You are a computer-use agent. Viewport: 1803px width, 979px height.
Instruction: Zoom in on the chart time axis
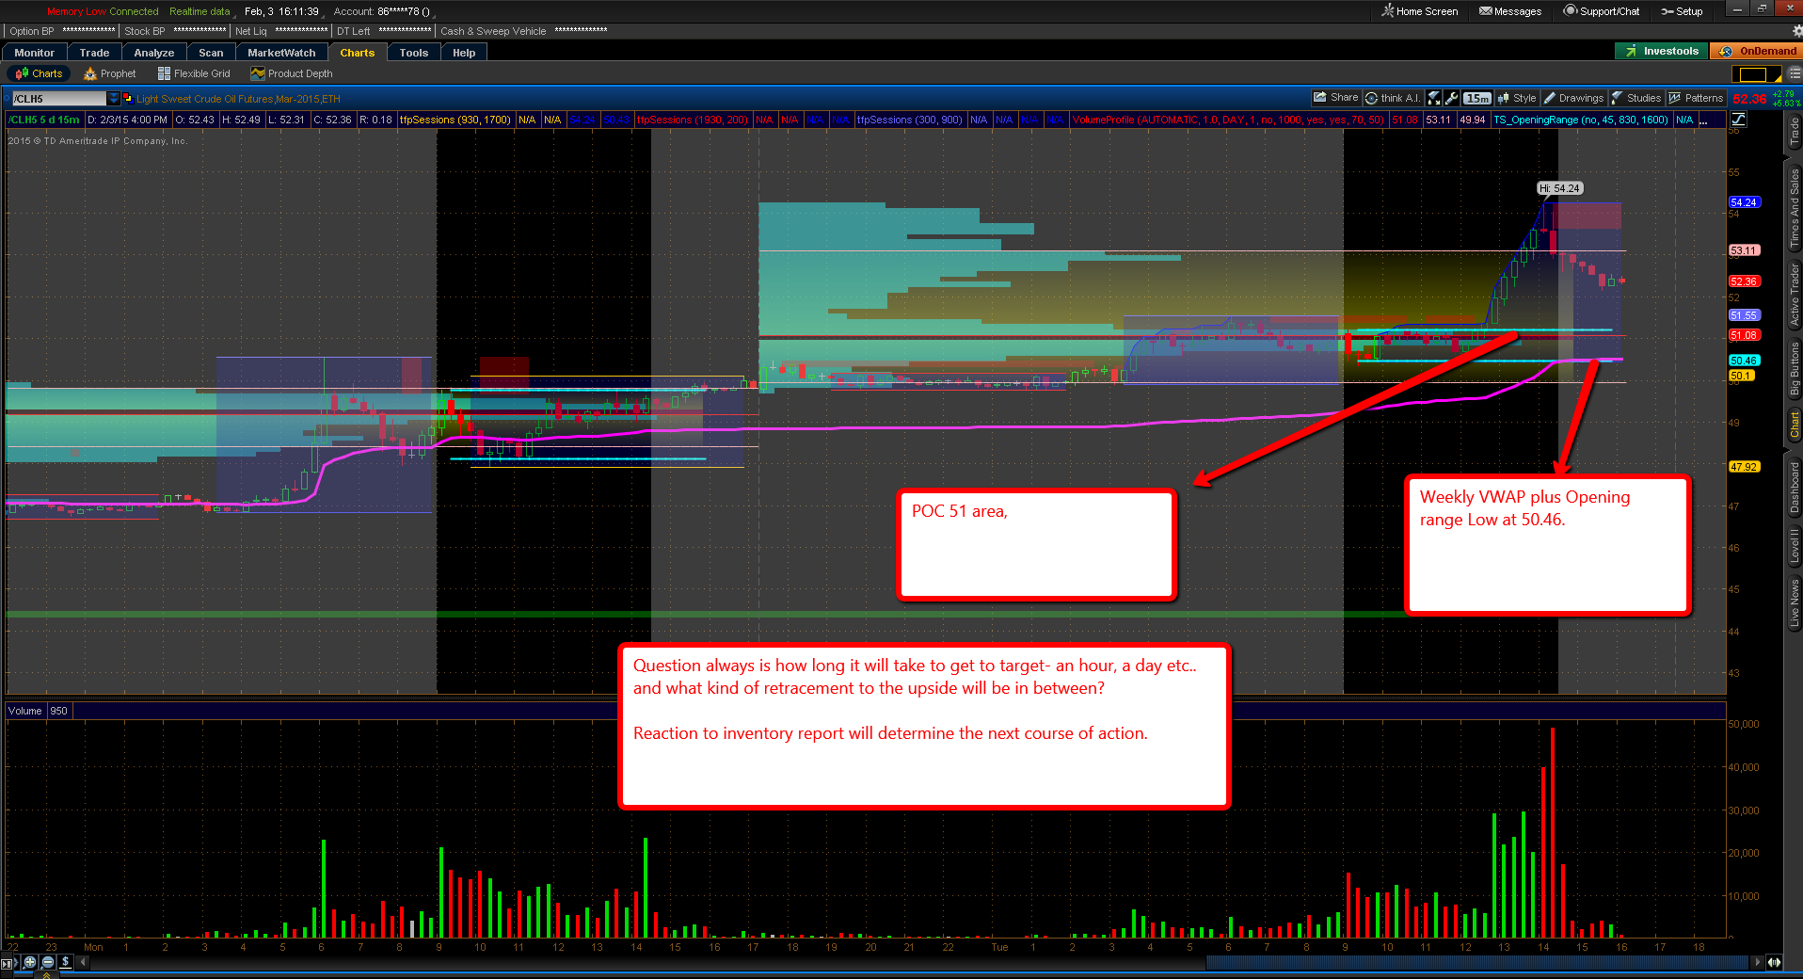pyautogui.click(x=30, y=962)
